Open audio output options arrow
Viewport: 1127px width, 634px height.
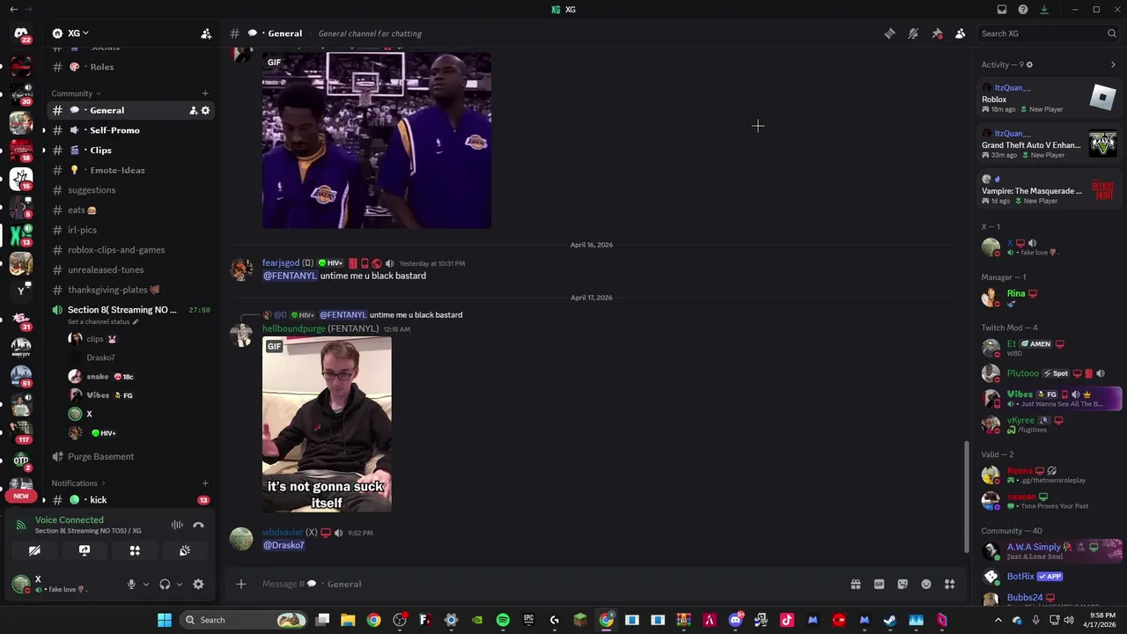(180, 584)
